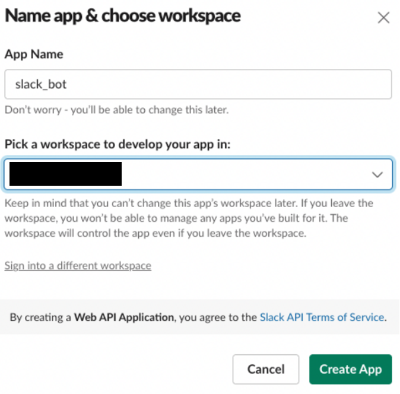Click the 'Name app & choose workspace' heading
The width and height of the screenshot is (400, 394).
coord(123,16)
